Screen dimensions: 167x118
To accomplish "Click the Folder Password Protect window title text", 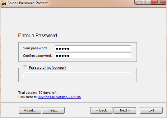I will coord(27,3).
